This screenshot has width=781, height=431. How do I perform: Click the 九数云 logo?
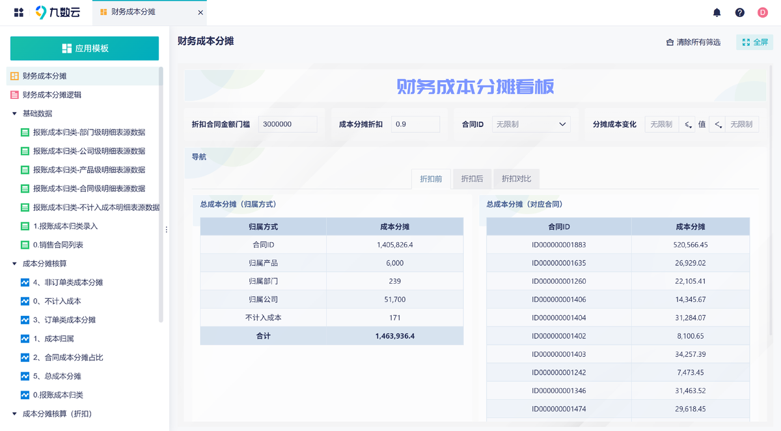click(59, 12)
